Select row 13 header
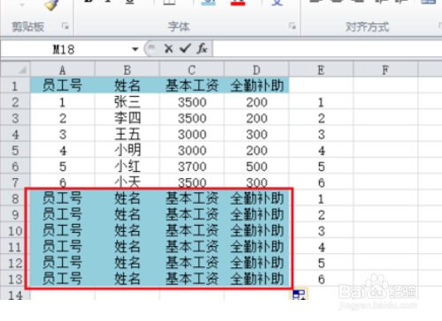 pos(15,279)
